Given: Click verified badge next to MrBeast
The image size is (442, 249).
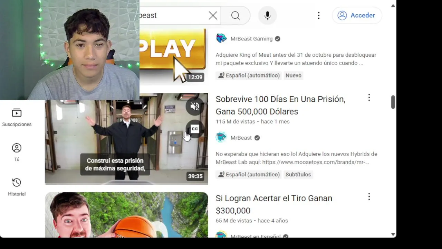Looking at the screenshot, I should (x=257, y=138).
